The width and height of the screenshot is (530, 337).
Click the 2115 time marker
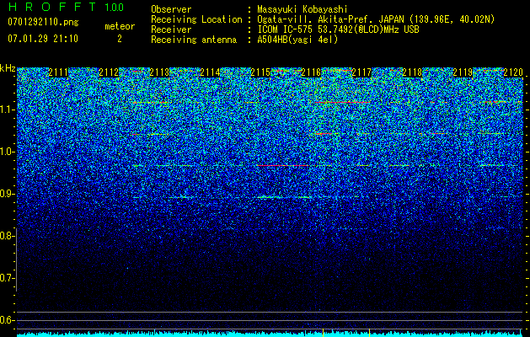coord(260,72)
